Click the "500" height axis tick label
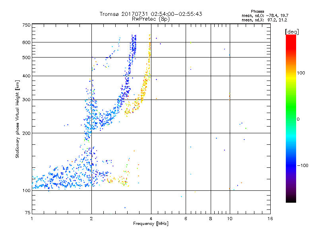Image resolution: width=318 pixels, height=238 pixels. tap(26, 58)
